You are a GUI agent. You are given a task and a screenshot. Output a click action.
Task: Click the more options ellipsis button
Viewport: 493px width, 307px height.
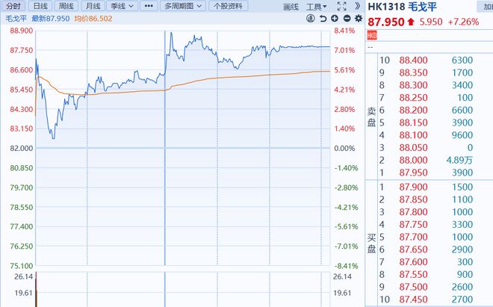(149, 6)
